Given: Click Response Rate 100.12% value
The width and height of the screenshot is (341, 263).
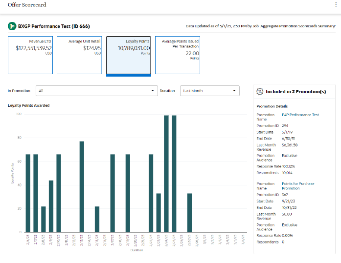Looking at the screenshot, I should pyautogui.click(x=288, y=166).
